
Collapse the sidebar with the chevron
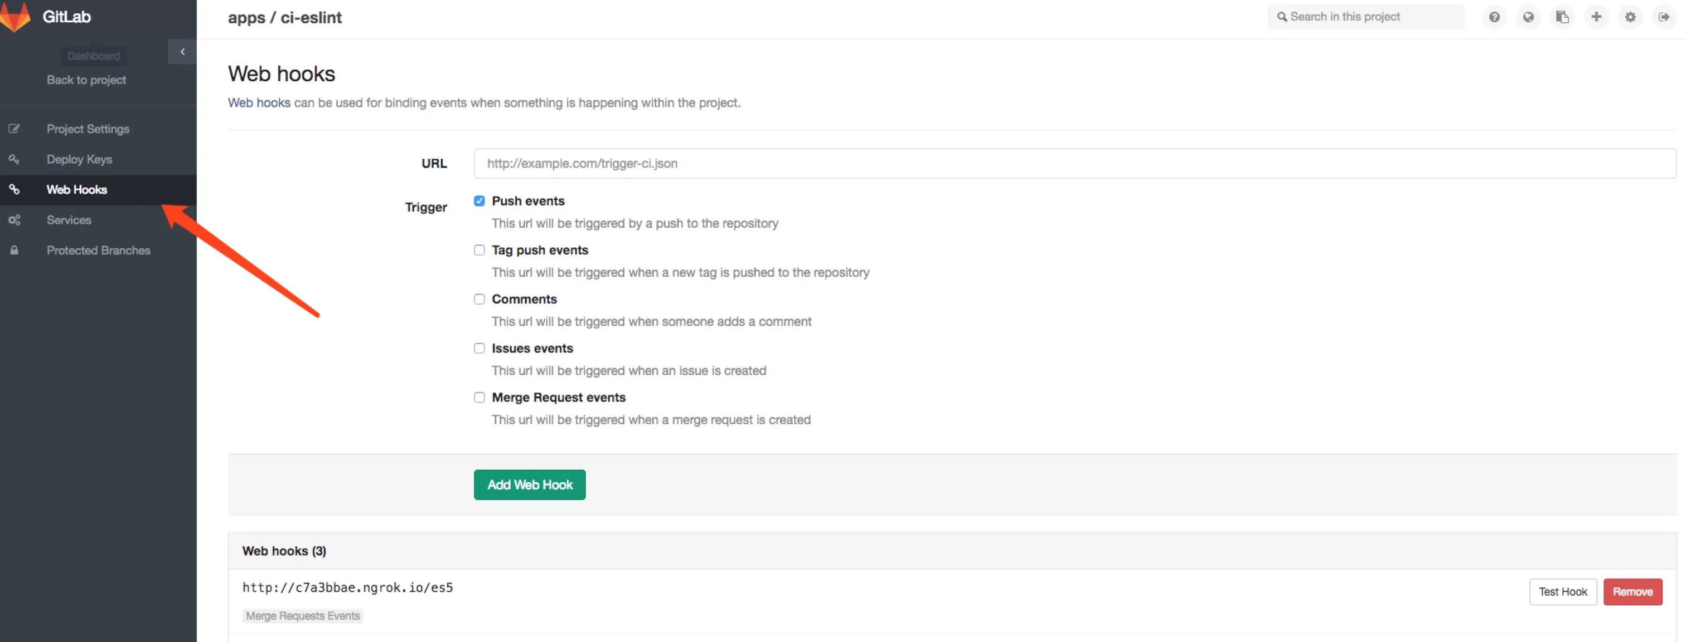click(182, 52)
